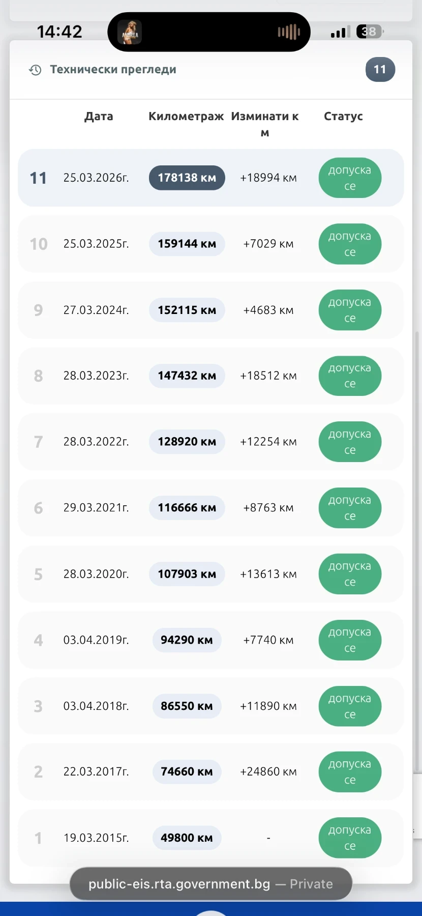
Task: Click the Километраж column header
Action: [x=186, y=117]
